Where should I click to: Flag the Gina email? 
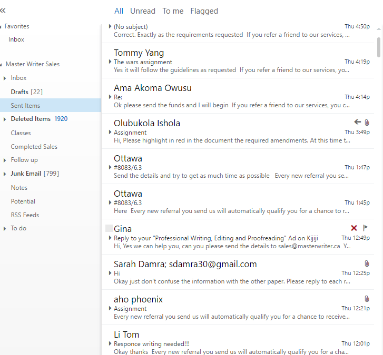[366, 228]
